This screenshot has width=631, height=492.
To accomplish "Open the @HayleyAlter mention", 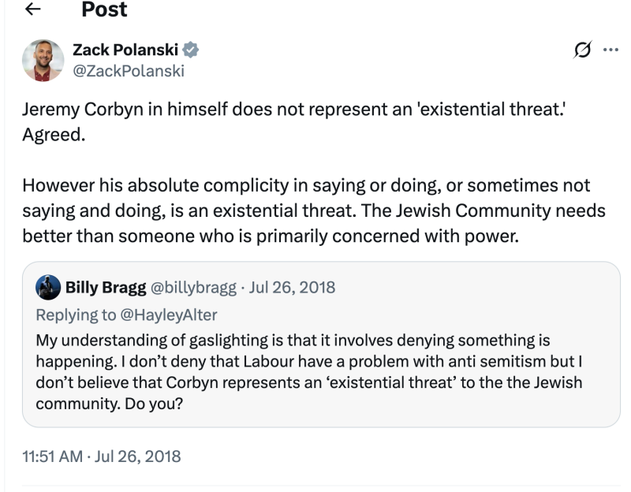I will click(x=170, y=315).
